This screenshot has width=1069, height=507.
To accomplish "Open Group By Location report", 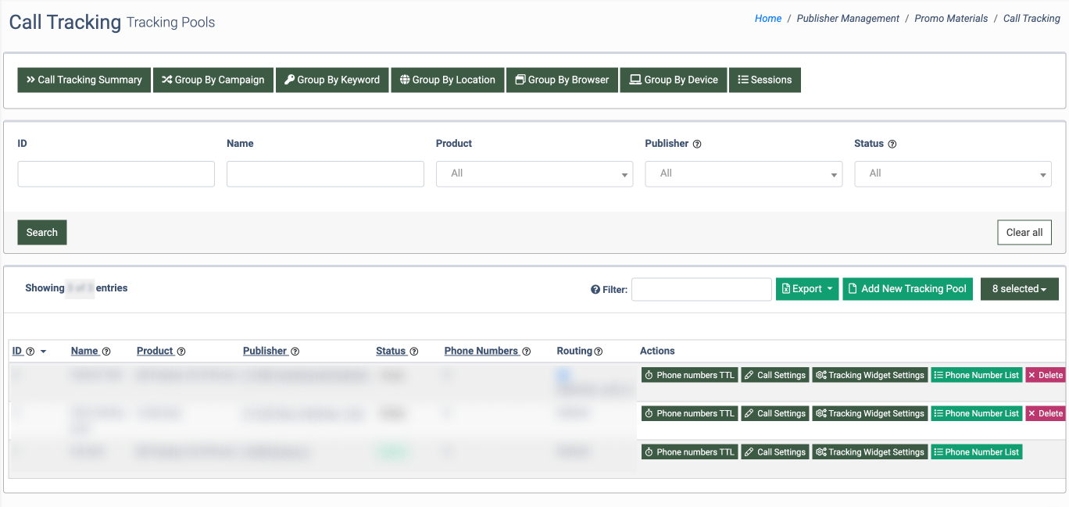I will point(448,80).
